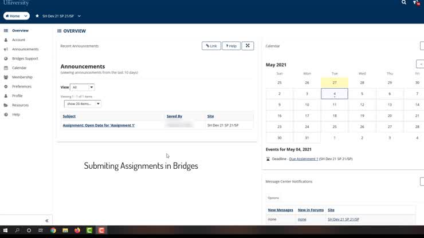The height and width of the screenshot is (238, 424).
Task: Sort by New Messages column
Action: (280, 210)
